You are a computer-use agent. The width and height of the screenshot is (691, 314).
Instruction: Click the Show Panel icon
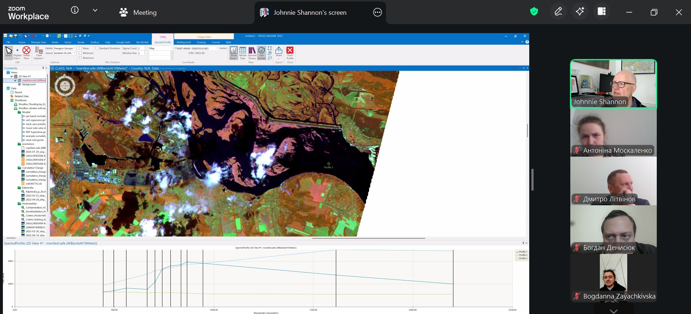(x=234, y=53)
